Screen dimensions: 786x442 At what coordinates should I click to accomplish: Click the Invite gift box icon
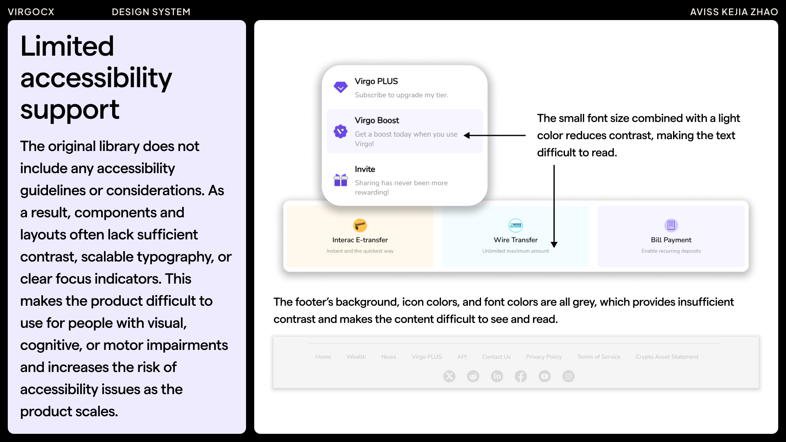pos(340,180)
